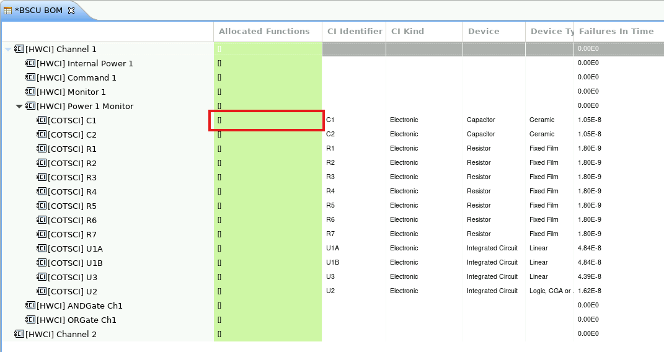
Task: Close the BSCU BOM tab
Action: 71,11
